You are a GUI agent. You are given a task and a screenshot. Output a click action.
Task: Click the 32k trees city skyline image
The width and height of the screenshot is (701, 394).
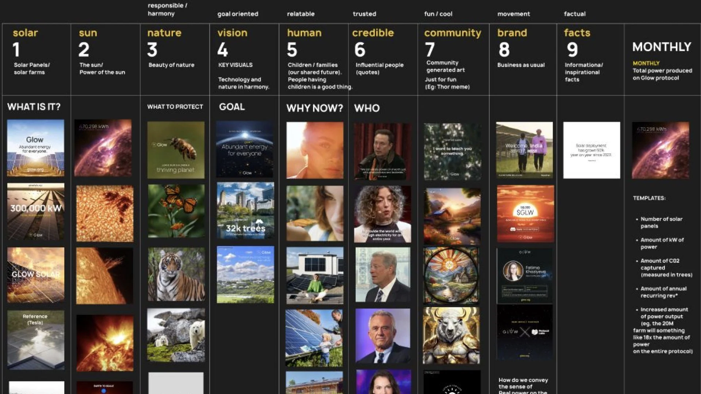coord(245,211)
